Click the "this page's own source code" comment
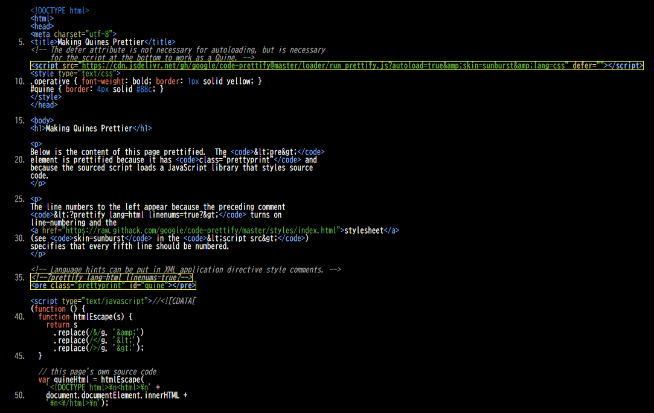The height and width of the screenshot is (413, 654). pyautogui.click(x=97, y=372)
